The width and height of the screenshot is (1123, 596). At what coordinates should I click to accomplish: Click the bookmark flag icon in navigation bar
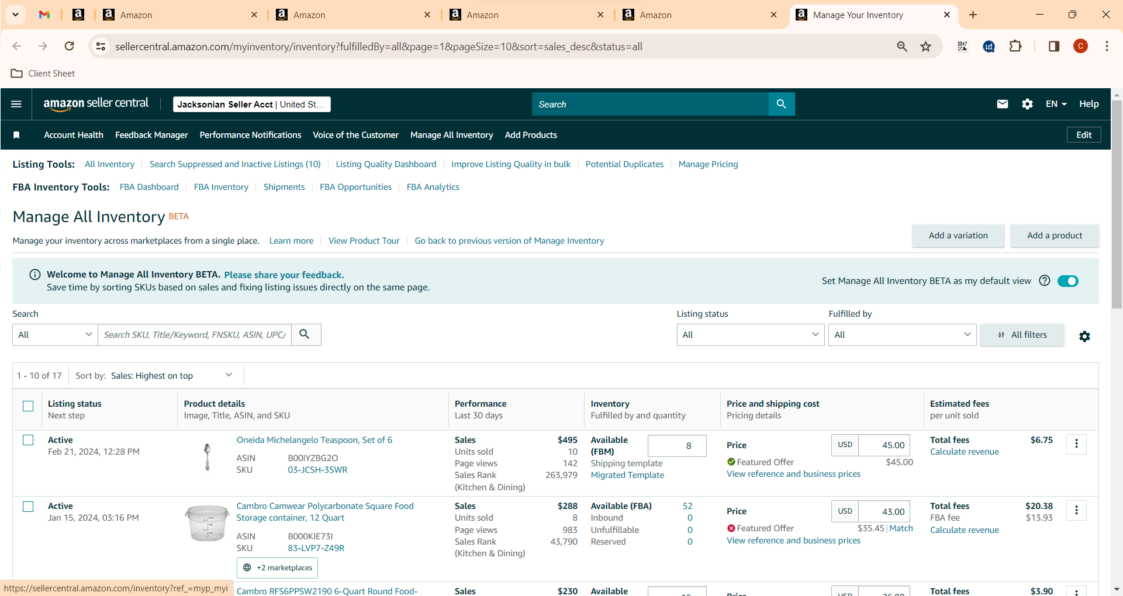[16, 135]
